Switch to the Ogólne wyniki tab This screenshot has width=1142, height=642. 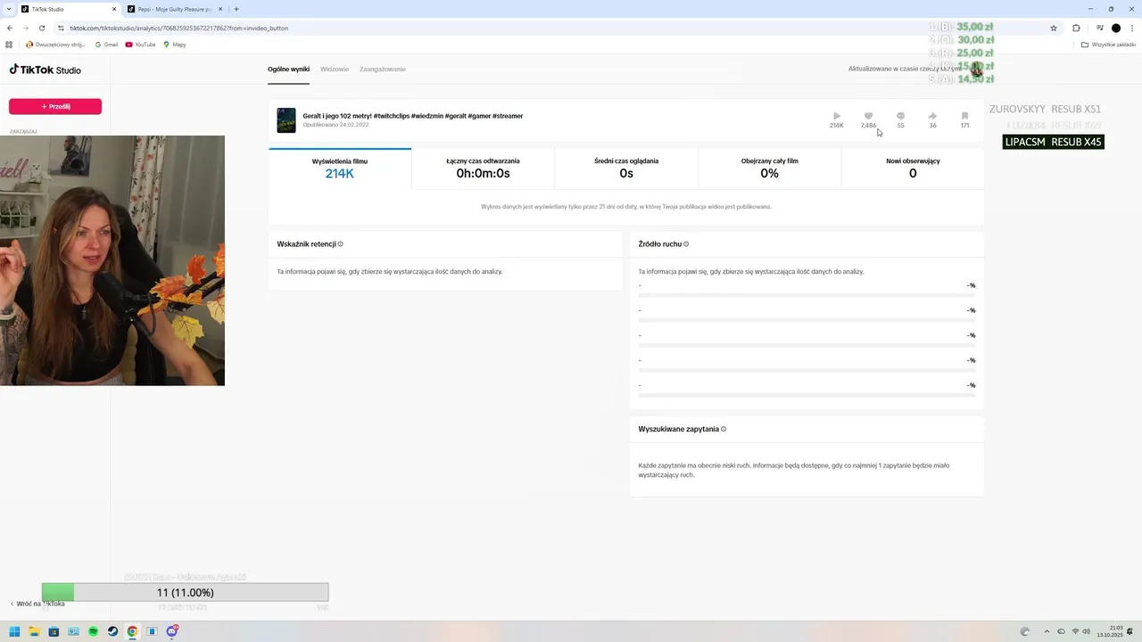tap(288, 70)
